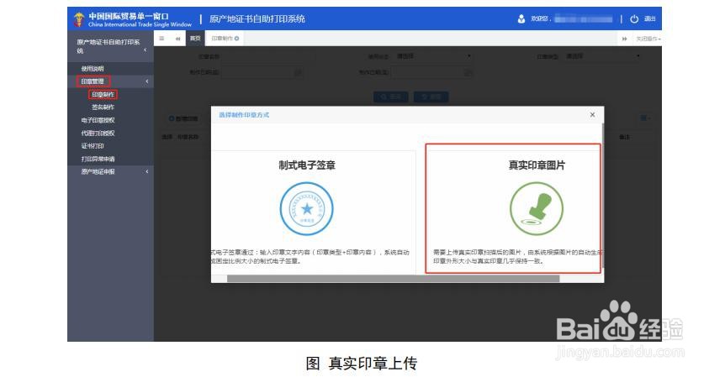Open 证书打印 in the sidebar

pos(93,146)
